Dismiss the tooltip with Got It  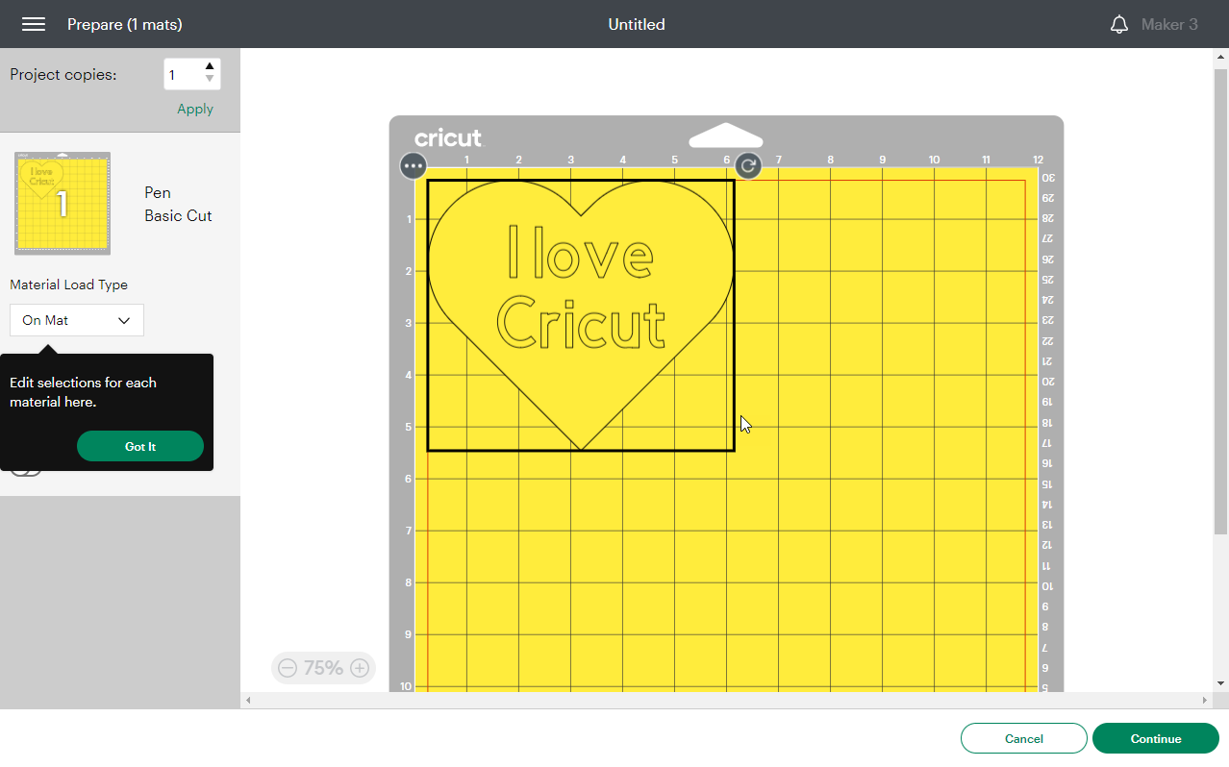tap(139, 446)
